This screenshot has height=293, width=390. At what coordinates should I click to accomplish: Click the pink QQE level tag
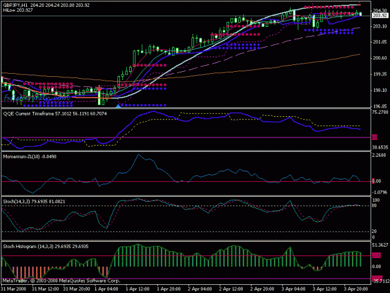[374, 137]
